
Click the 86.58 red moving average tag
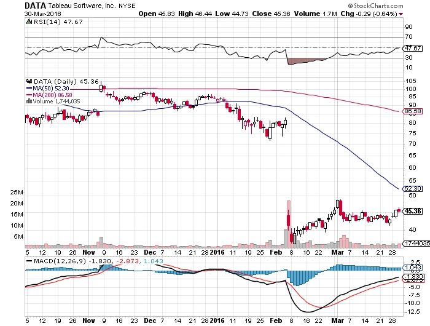click(412, 111)
